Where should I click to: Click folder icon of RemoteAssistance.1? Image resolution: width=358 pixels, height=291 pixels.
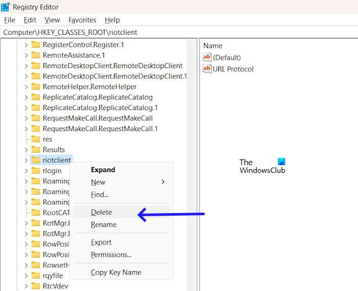[x=36, y=55]
